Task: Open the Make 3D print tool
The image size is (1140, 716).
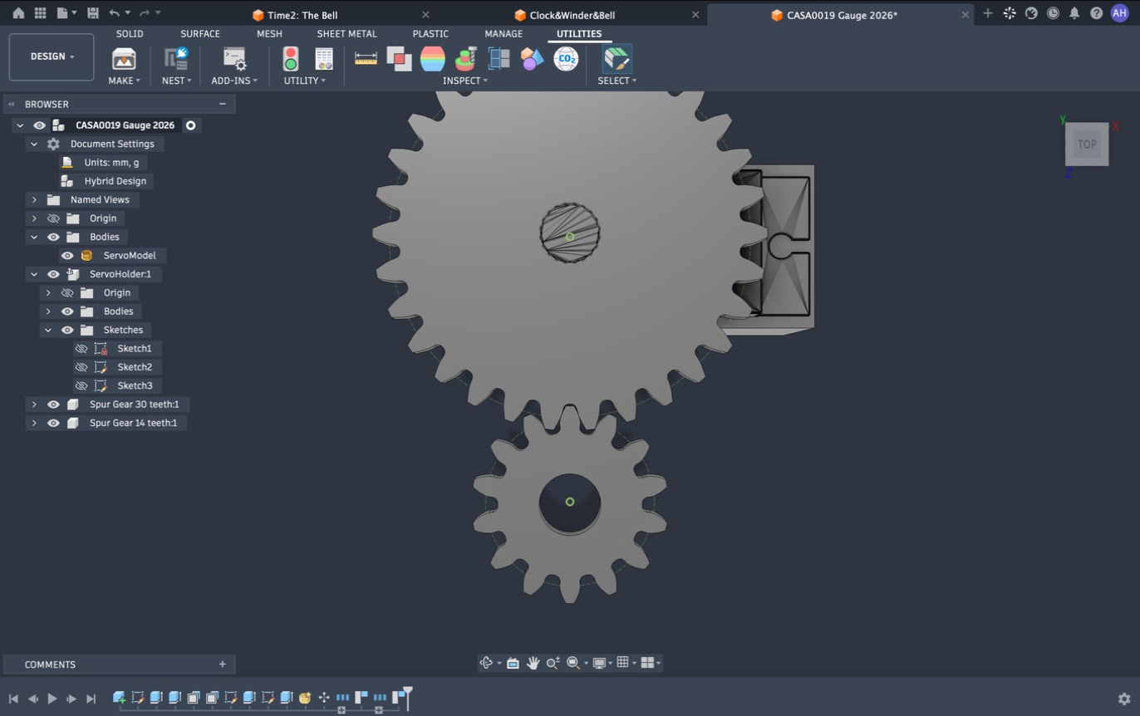Action: tap(124, 59)
